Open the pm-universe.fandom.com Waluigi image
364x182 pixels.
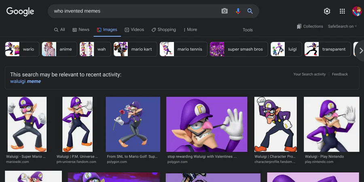(78, 124)
